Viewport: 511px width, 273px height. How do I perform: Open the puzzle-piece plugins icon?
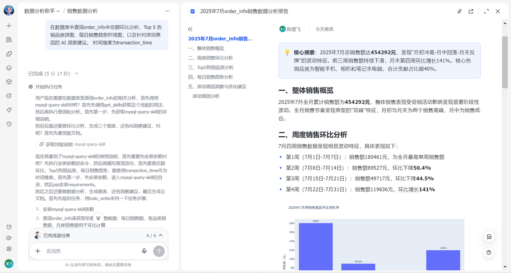click(x=9, y=54)
